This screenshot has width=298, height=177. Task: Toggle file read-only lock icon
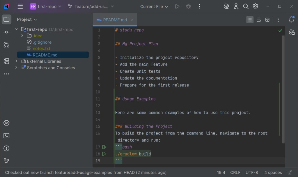290,172
